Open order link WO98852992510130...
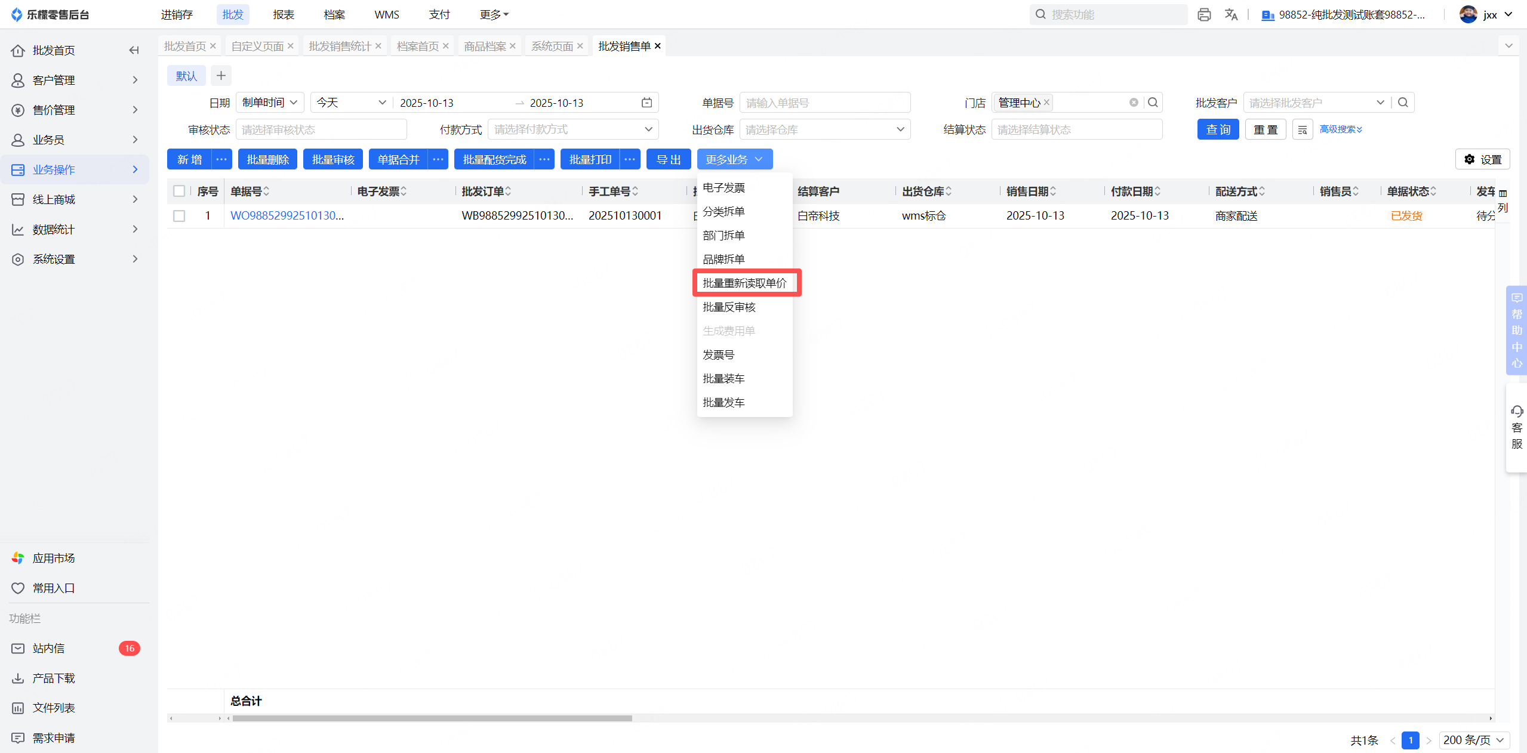 pos(287,215)
